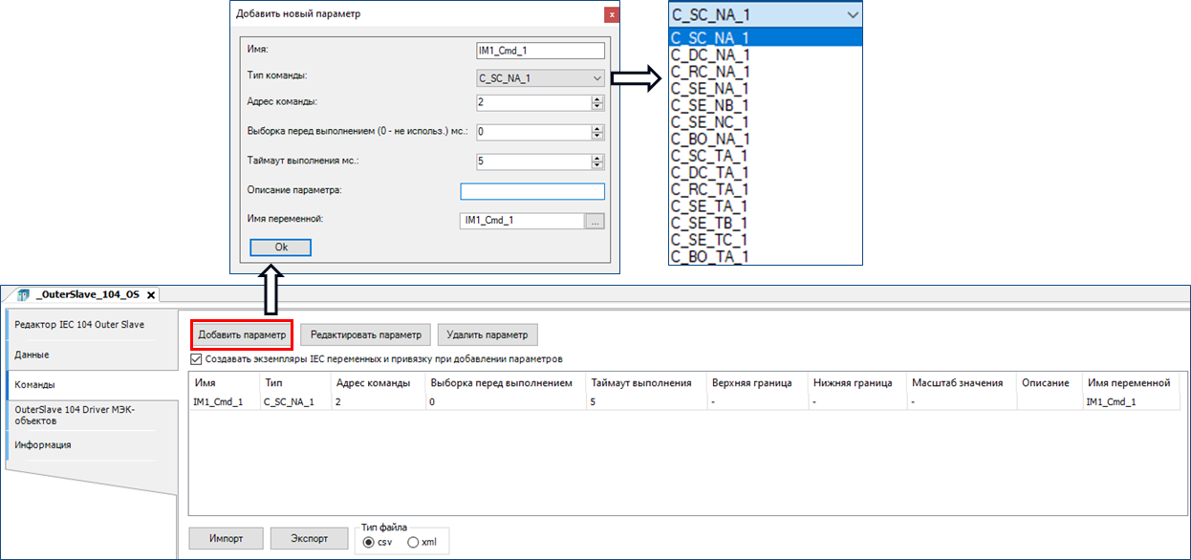Select the xml file type radio button

(413, 542)
